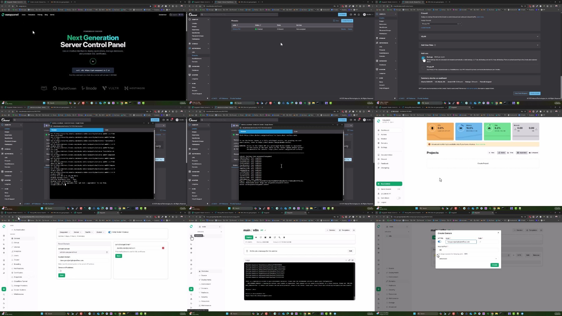562x316 pixels.
Task: Click the restart icon in n8n toolbar
Action: click(x=261, y=238)
